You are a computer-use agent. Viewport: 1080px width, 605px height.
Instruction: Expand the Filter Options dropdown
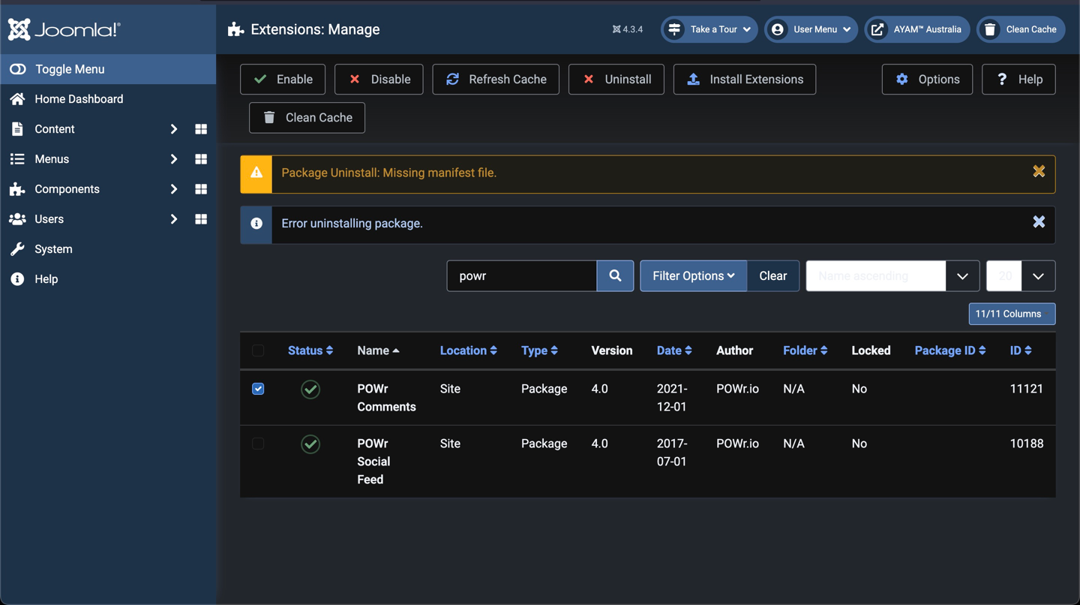[693, 275]
